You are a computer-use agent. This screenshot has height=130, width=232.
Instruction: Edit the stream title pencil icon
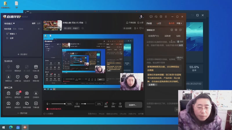click(x=86, y=23)
